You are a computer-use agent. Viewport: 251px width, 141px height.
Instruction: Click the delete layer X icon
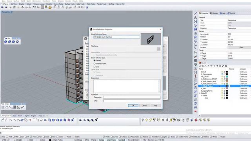[206, 66]
